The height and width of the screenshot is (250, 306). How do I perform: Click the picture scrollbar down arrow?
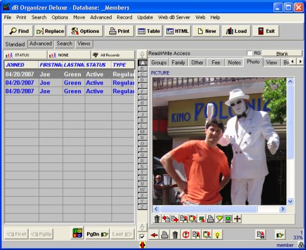pyautogui.click(x=290, y=201)
